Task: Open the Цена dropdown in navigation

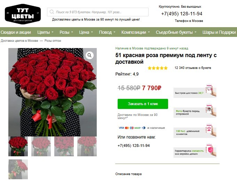Action: tap(86, 32)
